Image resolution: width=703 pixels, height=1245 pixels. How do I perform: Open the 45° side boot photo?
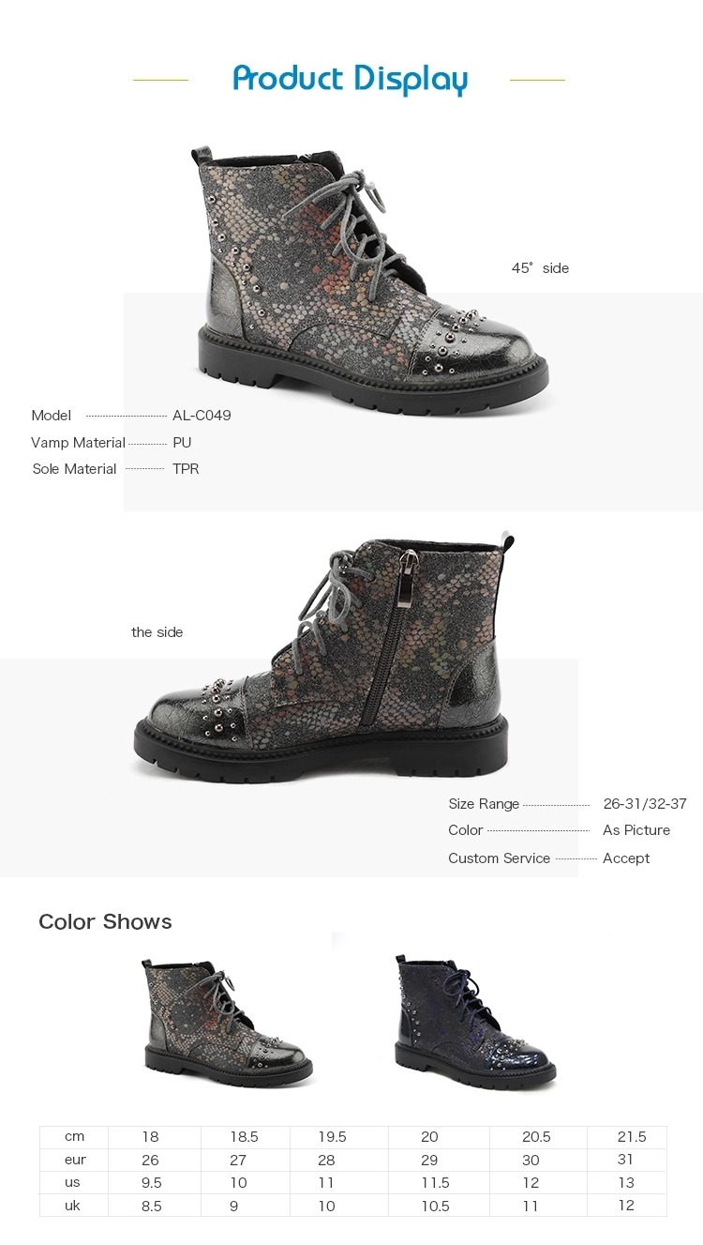coord(373,280)
